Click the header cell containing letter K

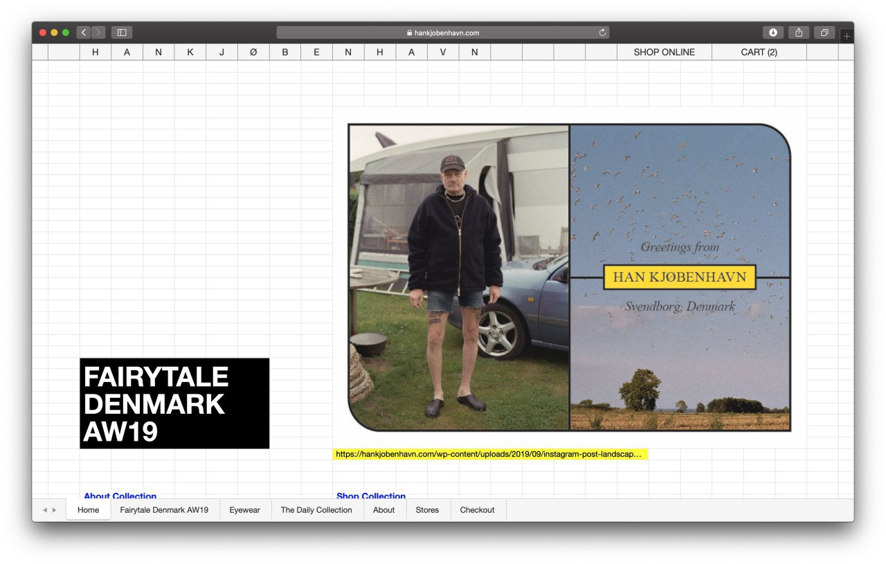tap(190, 52)
